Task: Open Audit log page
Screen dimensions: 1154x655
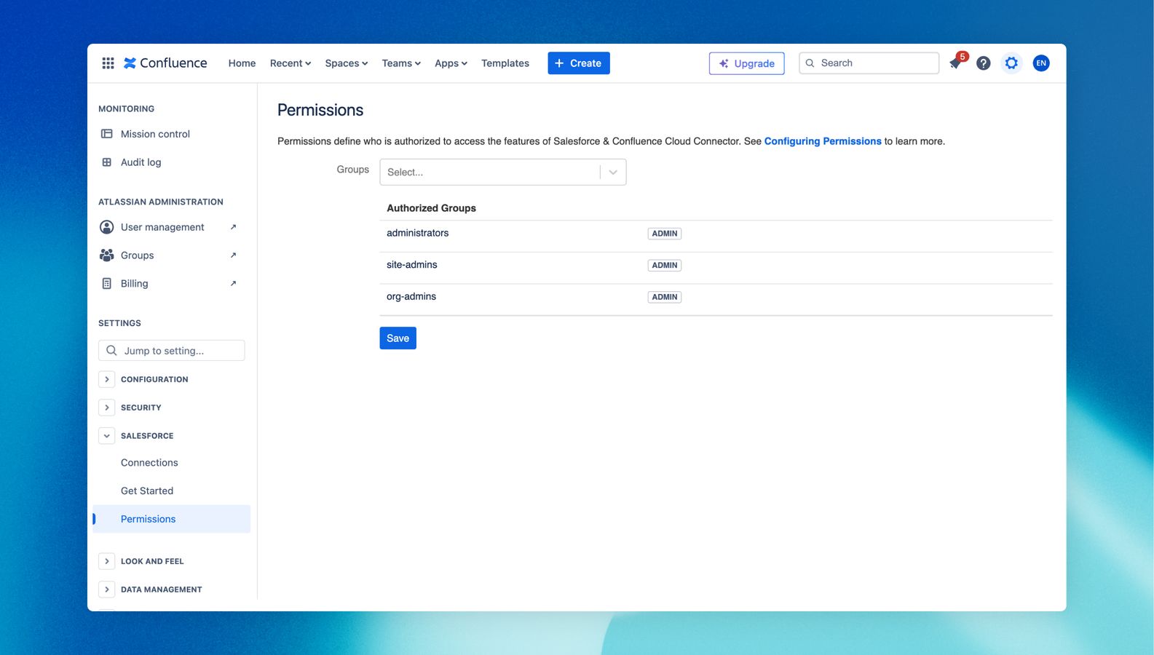Action: click(141, 162)
